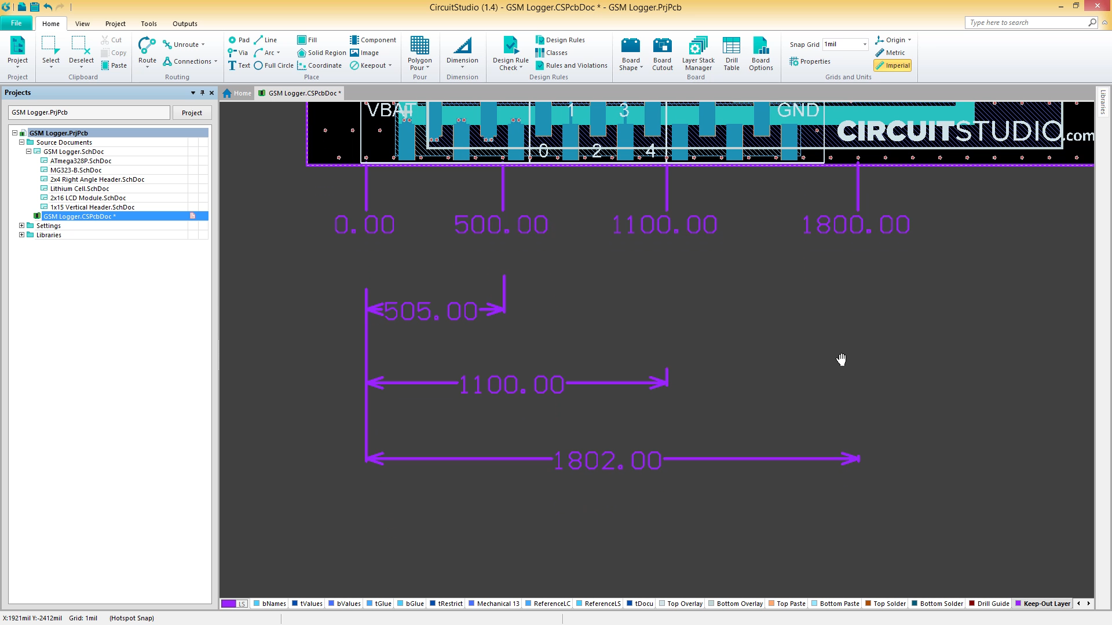The width and height of the screenshot is (1112, 625).
Task: Toggle Imperial units off
Action: coord(892,65)
